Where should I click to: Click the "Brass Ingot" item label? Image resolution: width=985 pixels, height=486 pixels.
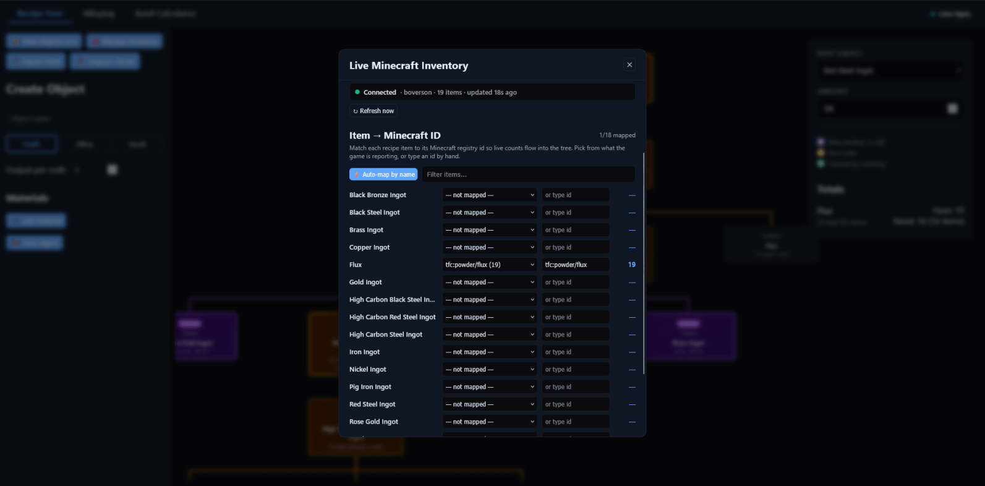[366, 230]
